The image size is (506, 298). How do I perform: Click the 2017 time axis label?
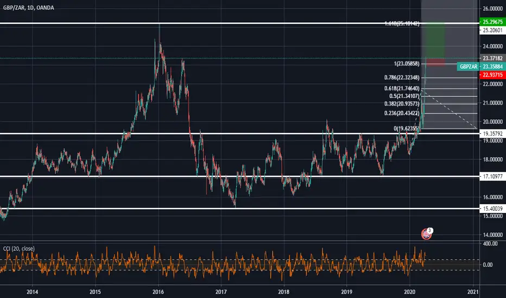[221, 292]
